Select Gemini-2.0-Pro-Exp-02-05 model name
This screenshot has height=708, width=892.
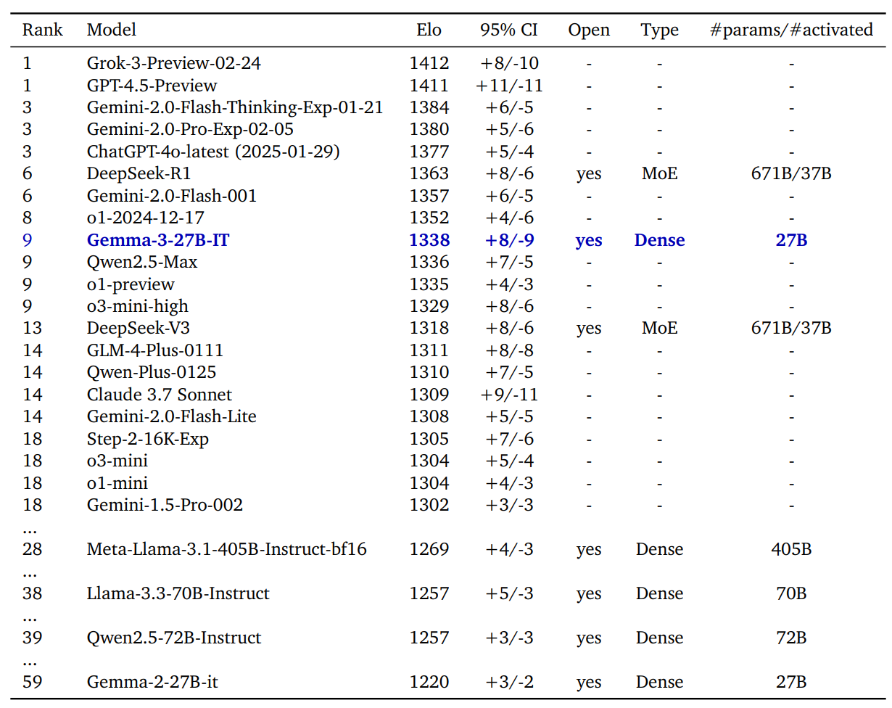[x=190, y=130]
